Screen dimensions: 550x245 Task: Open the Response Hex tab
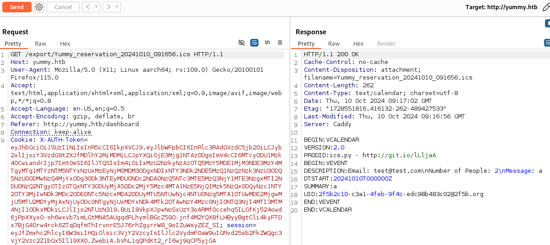click(358, 44)
